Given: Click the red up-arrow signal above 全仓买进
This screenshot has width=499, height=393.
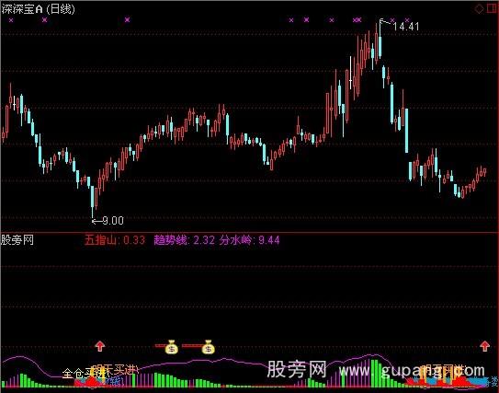Looking at the screenshot, I should point(100,346).
